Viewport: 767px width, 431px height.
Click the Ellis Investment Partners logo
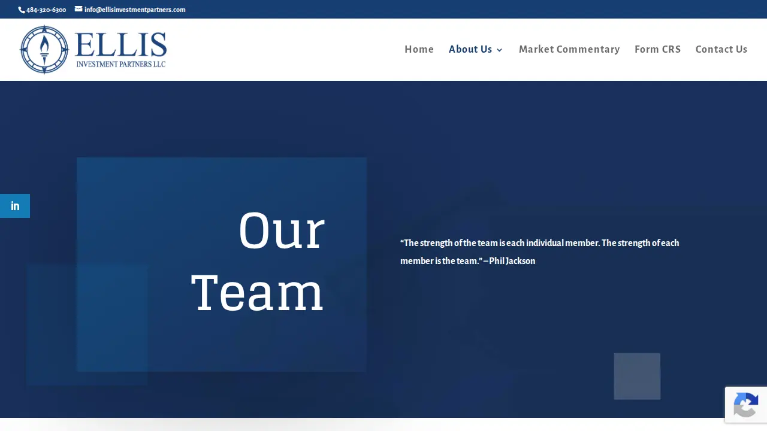point(93,50)
